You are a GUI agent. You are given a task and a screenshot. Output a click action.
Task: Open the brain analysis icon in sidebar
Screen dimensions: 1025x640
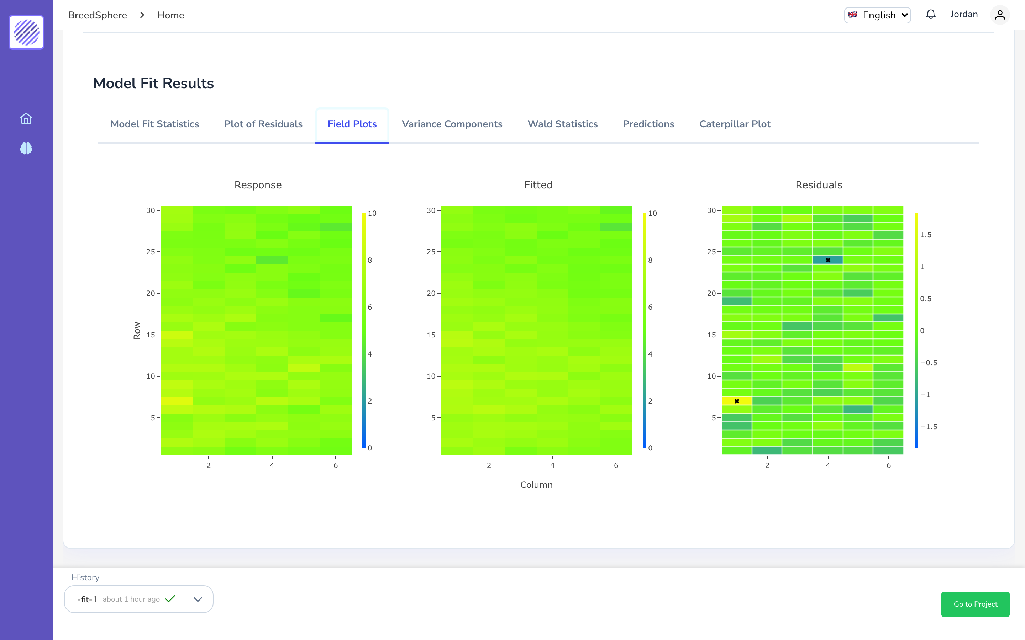(26, 148)
